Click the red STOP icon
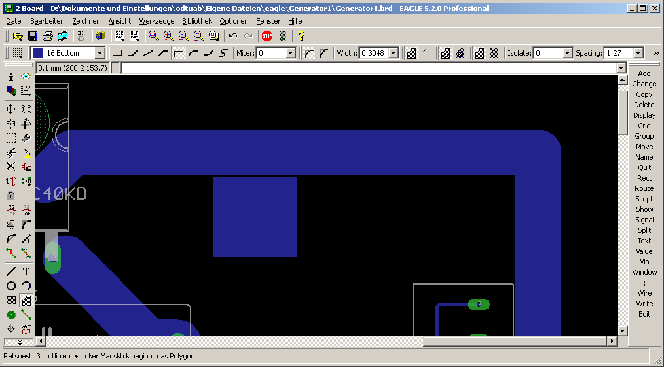664x367 pixels. [x=267, y=36]
